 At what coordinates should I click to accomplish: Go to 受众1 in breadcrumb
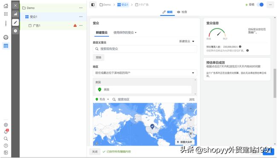123,5
